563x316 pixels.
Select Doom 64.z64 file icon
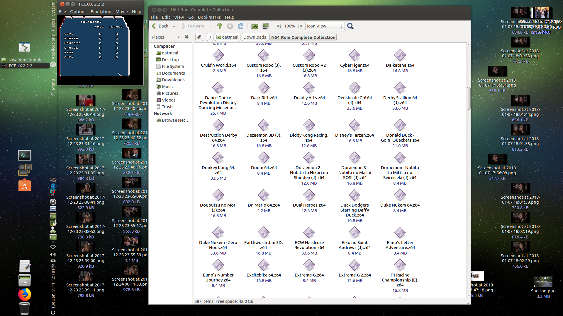[264, 158]
